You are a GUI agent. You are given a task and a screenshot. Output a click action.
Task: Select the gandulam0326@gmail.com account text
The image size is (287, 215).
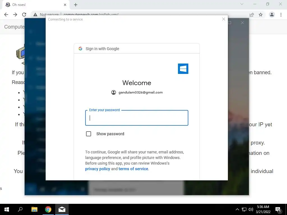(x=141, y=92)
